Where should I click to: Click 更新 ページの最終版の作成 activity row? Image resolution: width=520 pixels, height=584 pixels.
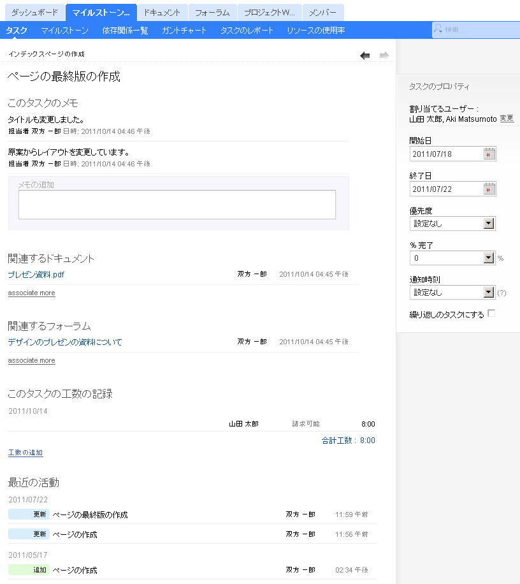pos(192,515)
